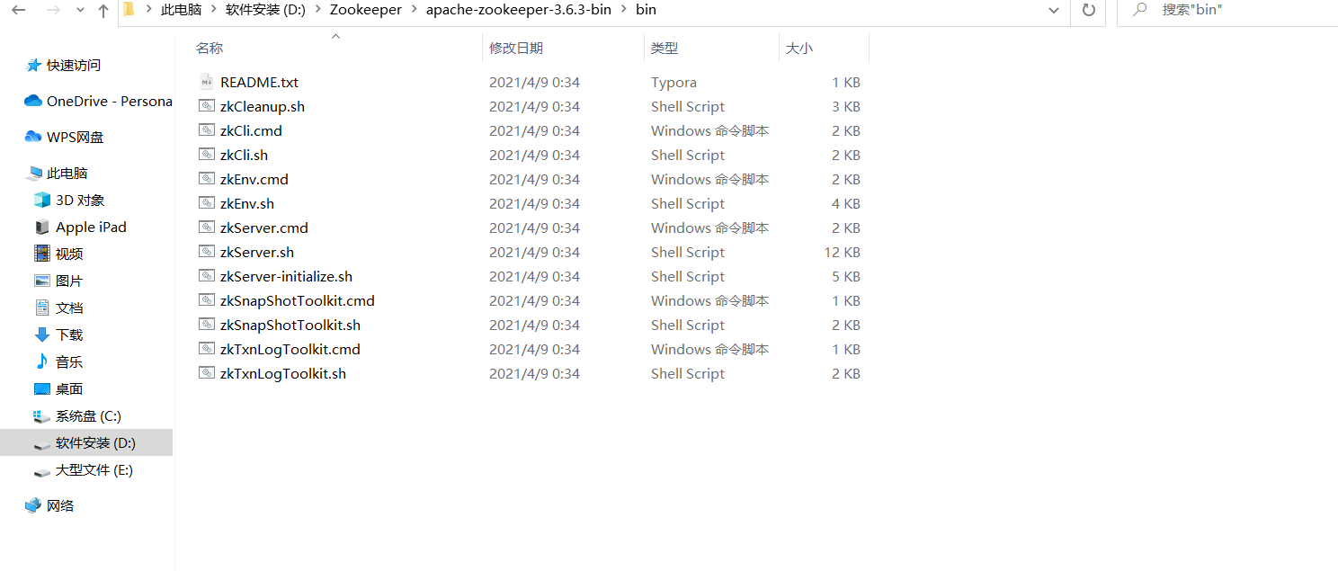Click the zkServer.sh file icon
The width and height of the screenshot is (1338, 571).
pos(207,252)
